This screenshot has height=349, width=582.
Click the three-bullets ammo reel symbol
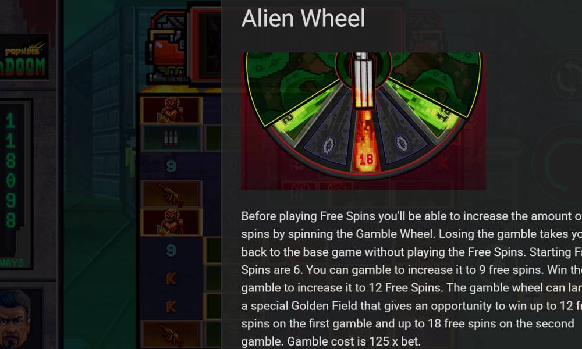[171, 138]
